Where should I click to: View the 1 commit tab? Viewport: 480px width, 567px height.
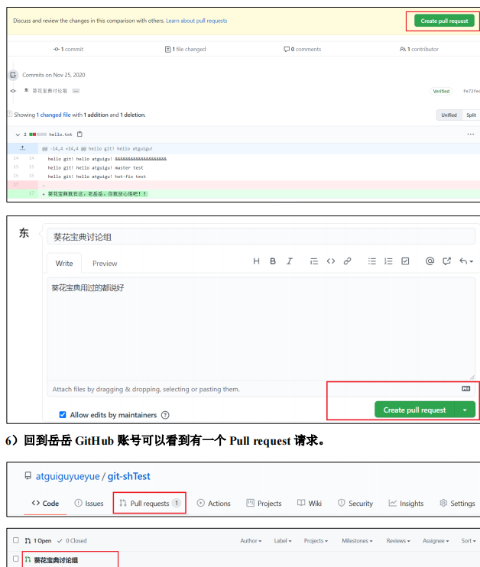pos(69,49)
